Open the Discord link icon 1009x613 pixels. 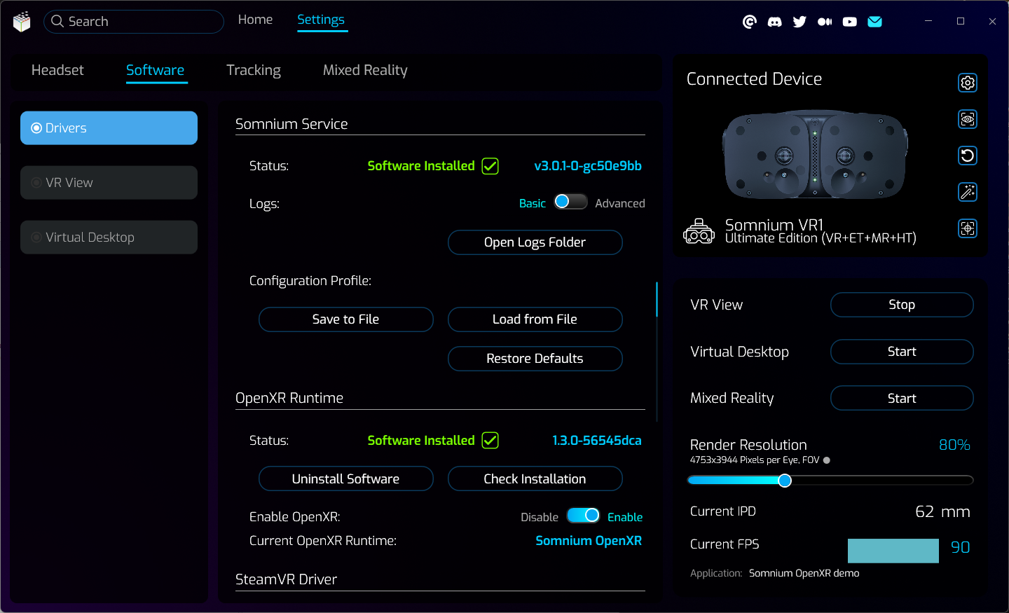(774, 22)
